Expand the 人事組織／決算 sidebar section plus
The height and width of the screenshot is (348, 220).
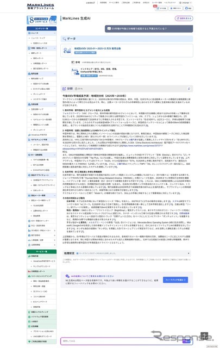coord(54,240)
